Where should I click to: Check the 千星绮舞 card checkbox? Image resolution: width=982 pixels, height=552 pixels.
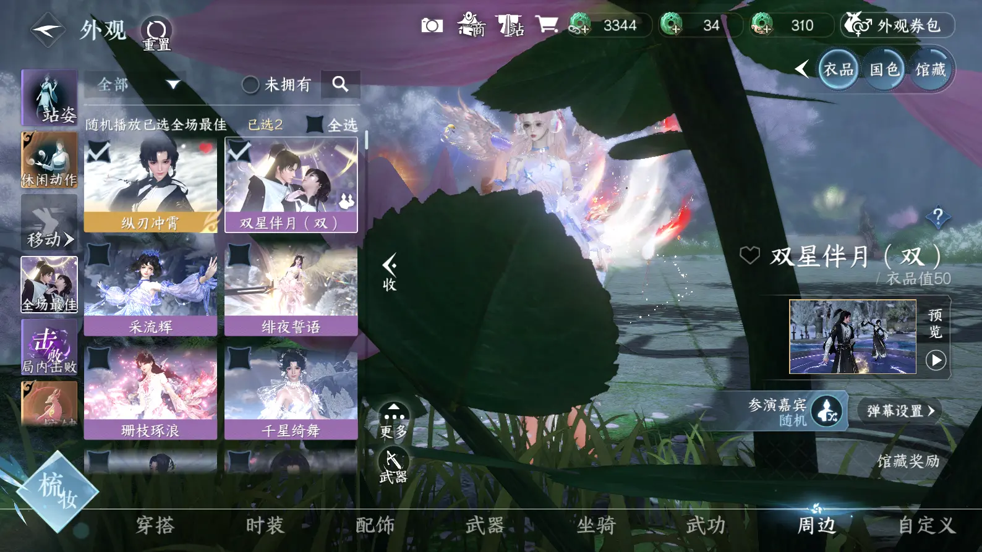239,358
